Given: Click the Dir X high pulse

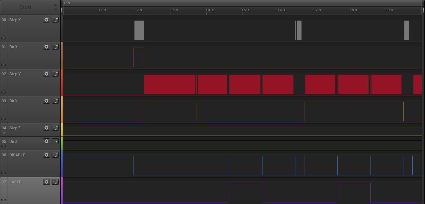Looking at the screenshot, I should [139, 57].
